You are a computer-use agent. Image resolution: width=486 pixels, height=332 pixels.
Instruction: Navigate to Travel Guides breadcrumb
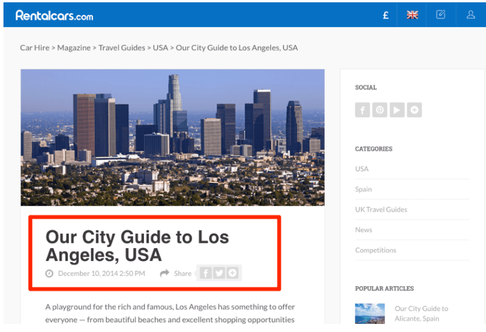coord(121,47)
